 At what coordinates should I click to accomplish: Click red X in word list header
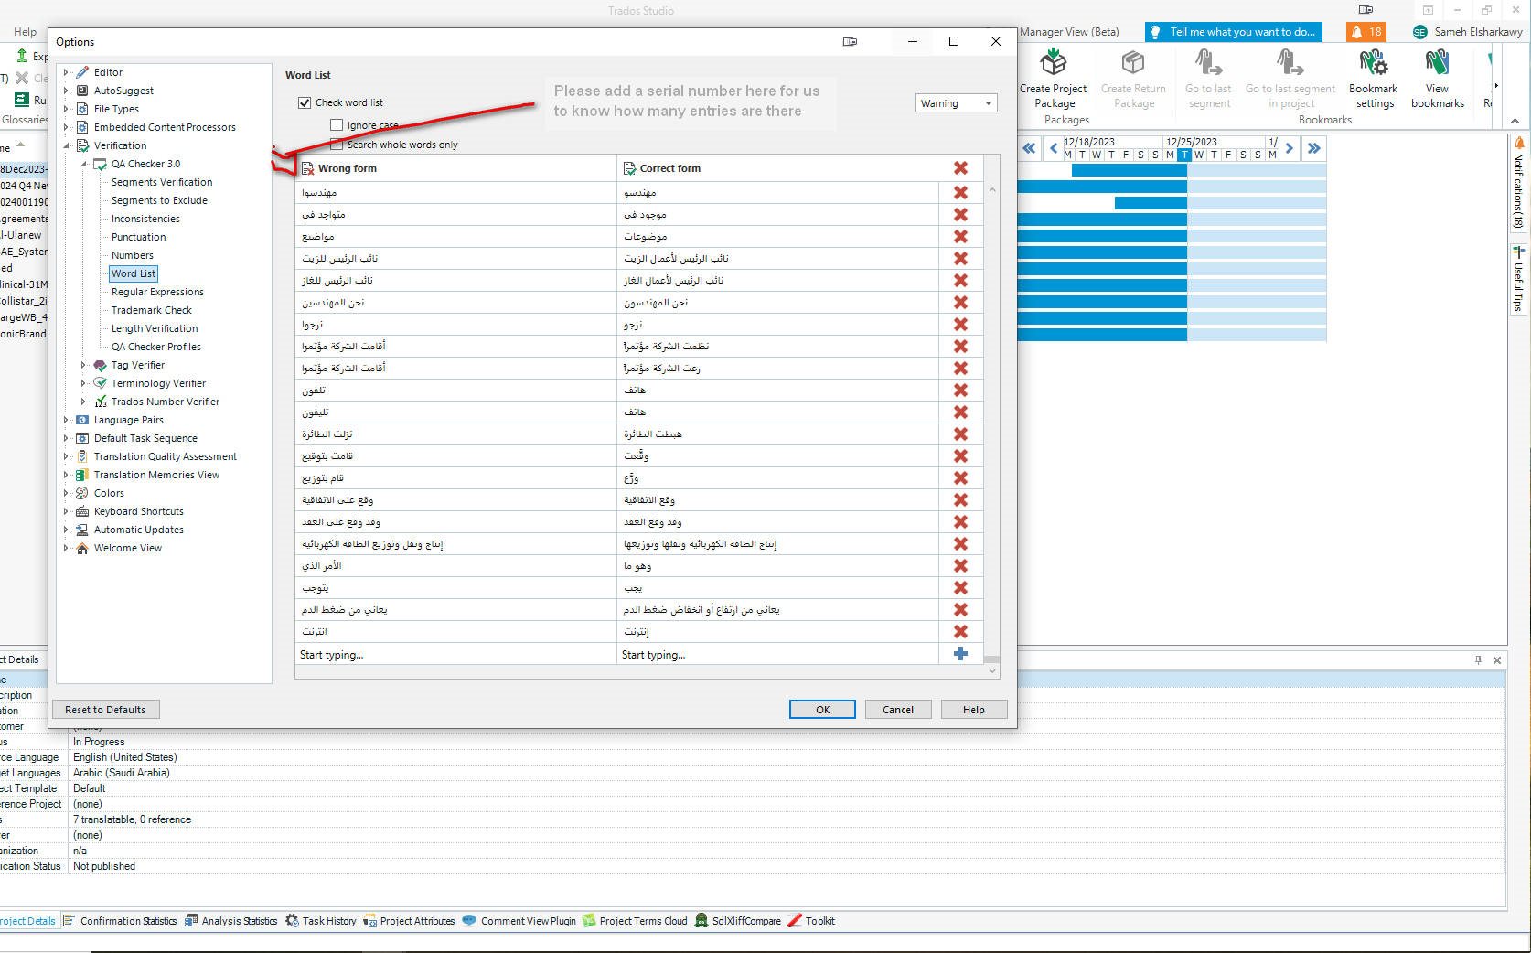click(960, 168)
